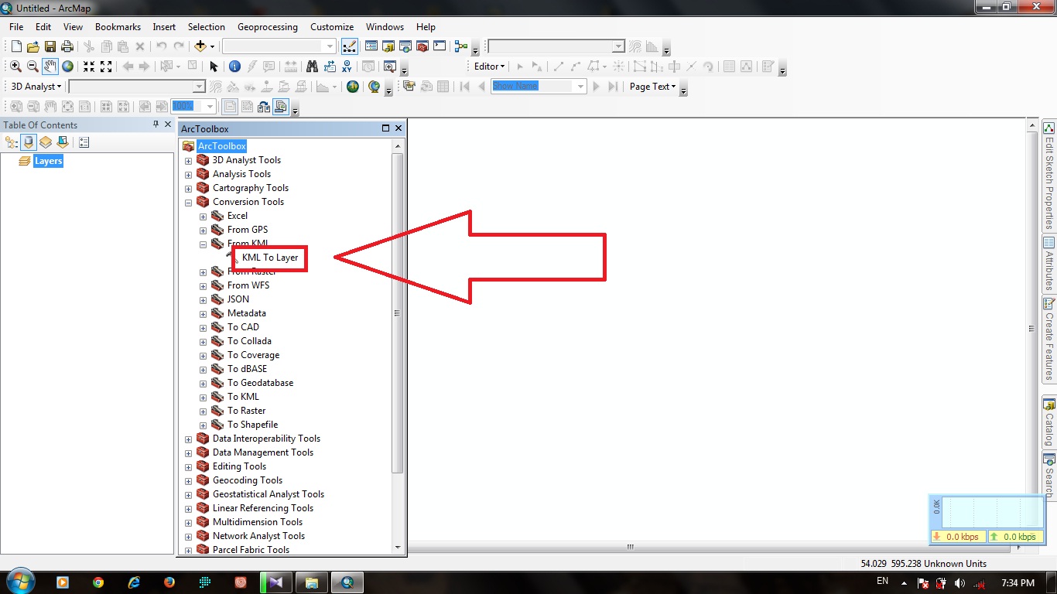Screen dimensions: 1057x594
Task: Open the Editor dropdown menu
Action: [490, 67]
